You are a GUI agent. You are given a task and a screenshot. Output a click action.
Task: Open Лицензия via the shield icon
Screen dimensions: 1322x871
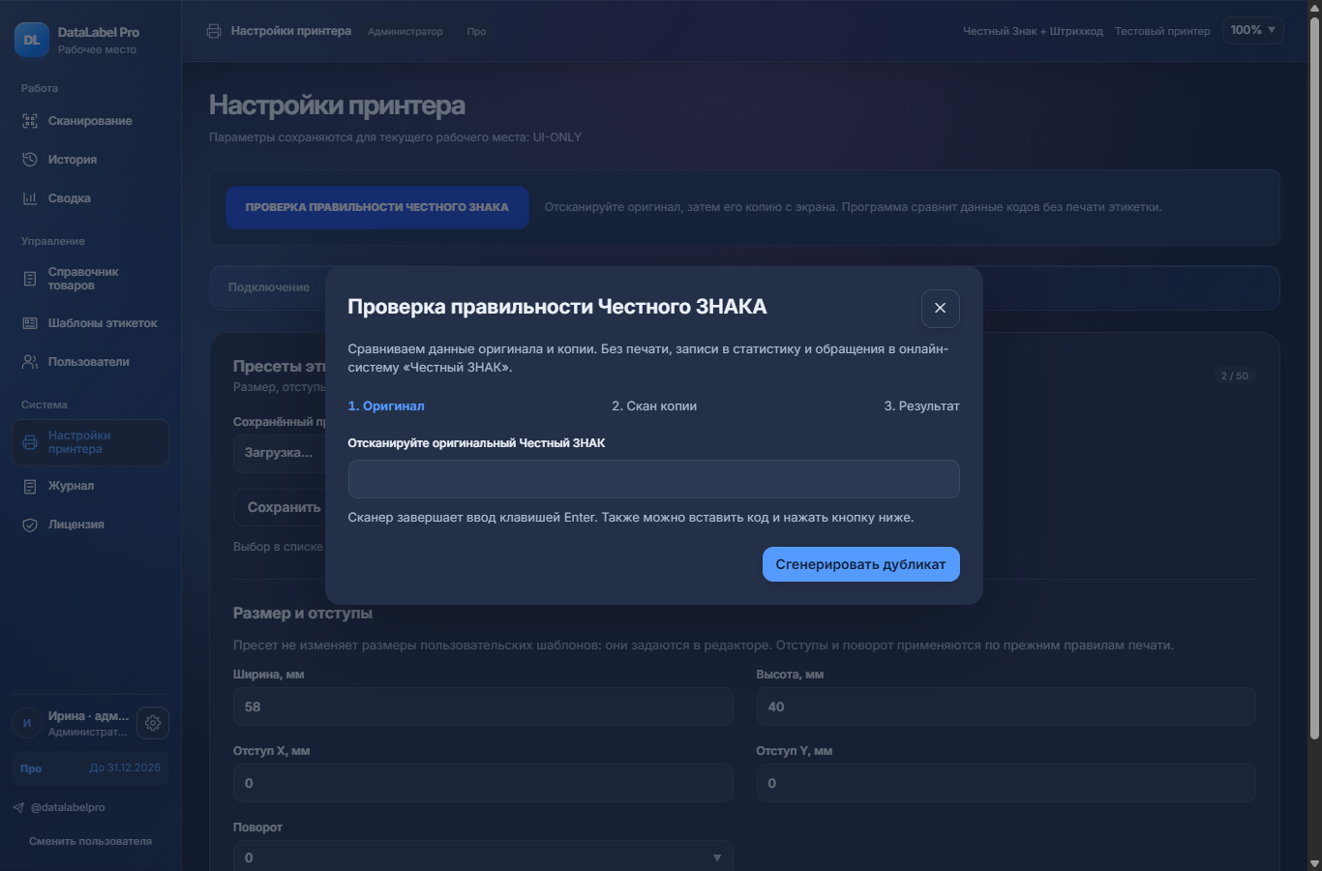coord(30,525)
